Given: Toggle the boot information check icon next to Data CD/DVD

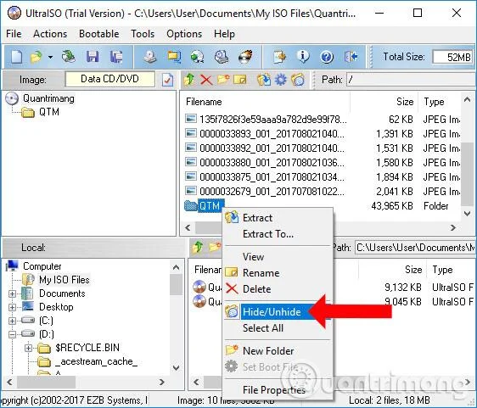Looking at the screenshot, I should pyautogui.click(x=167, y=80).
